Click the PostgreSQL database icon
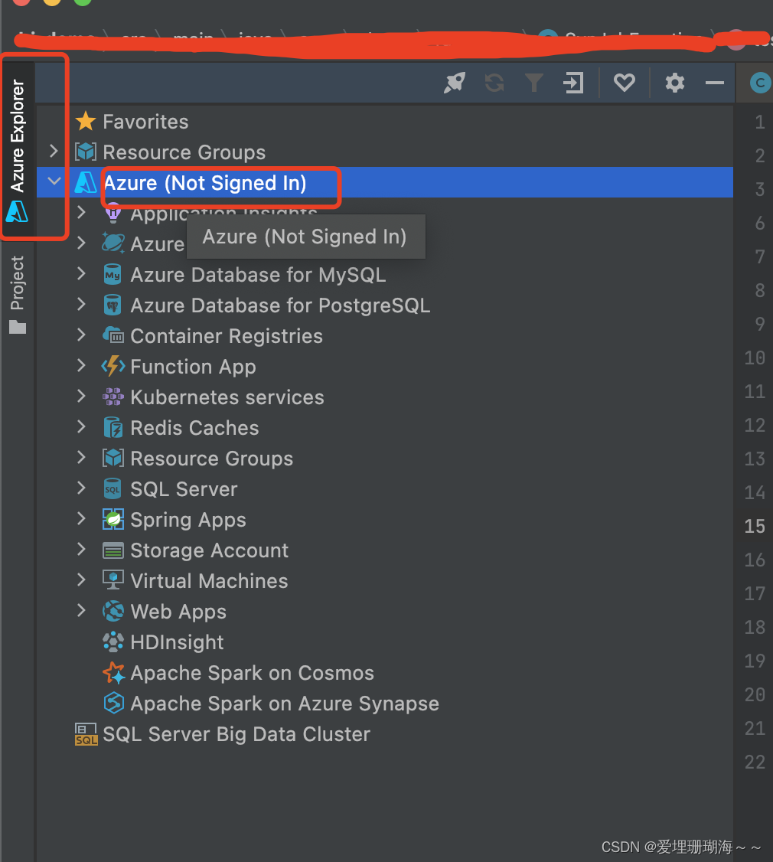The width and height of the screenshot is (773, 862). tap(113, 305)
